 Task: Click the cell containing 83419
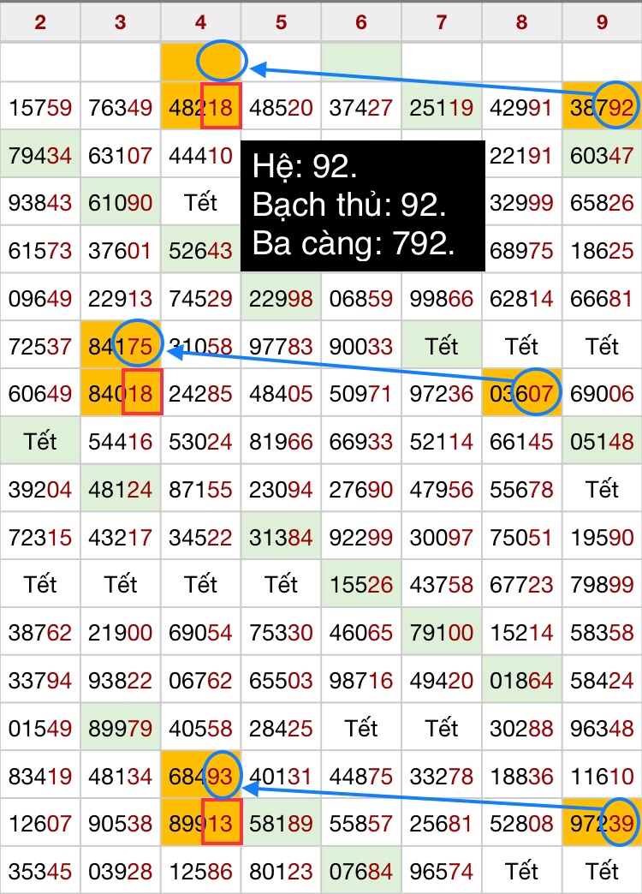40,776
